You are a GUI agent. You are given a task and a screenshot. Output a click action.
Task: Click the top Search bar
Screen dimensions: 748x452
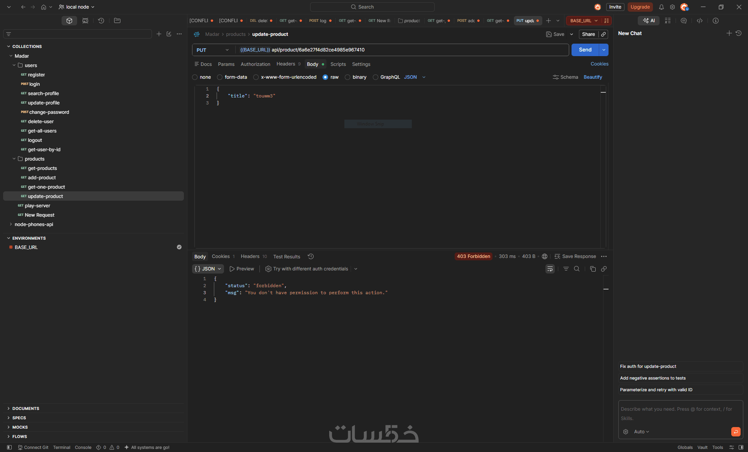click(372, 7)
